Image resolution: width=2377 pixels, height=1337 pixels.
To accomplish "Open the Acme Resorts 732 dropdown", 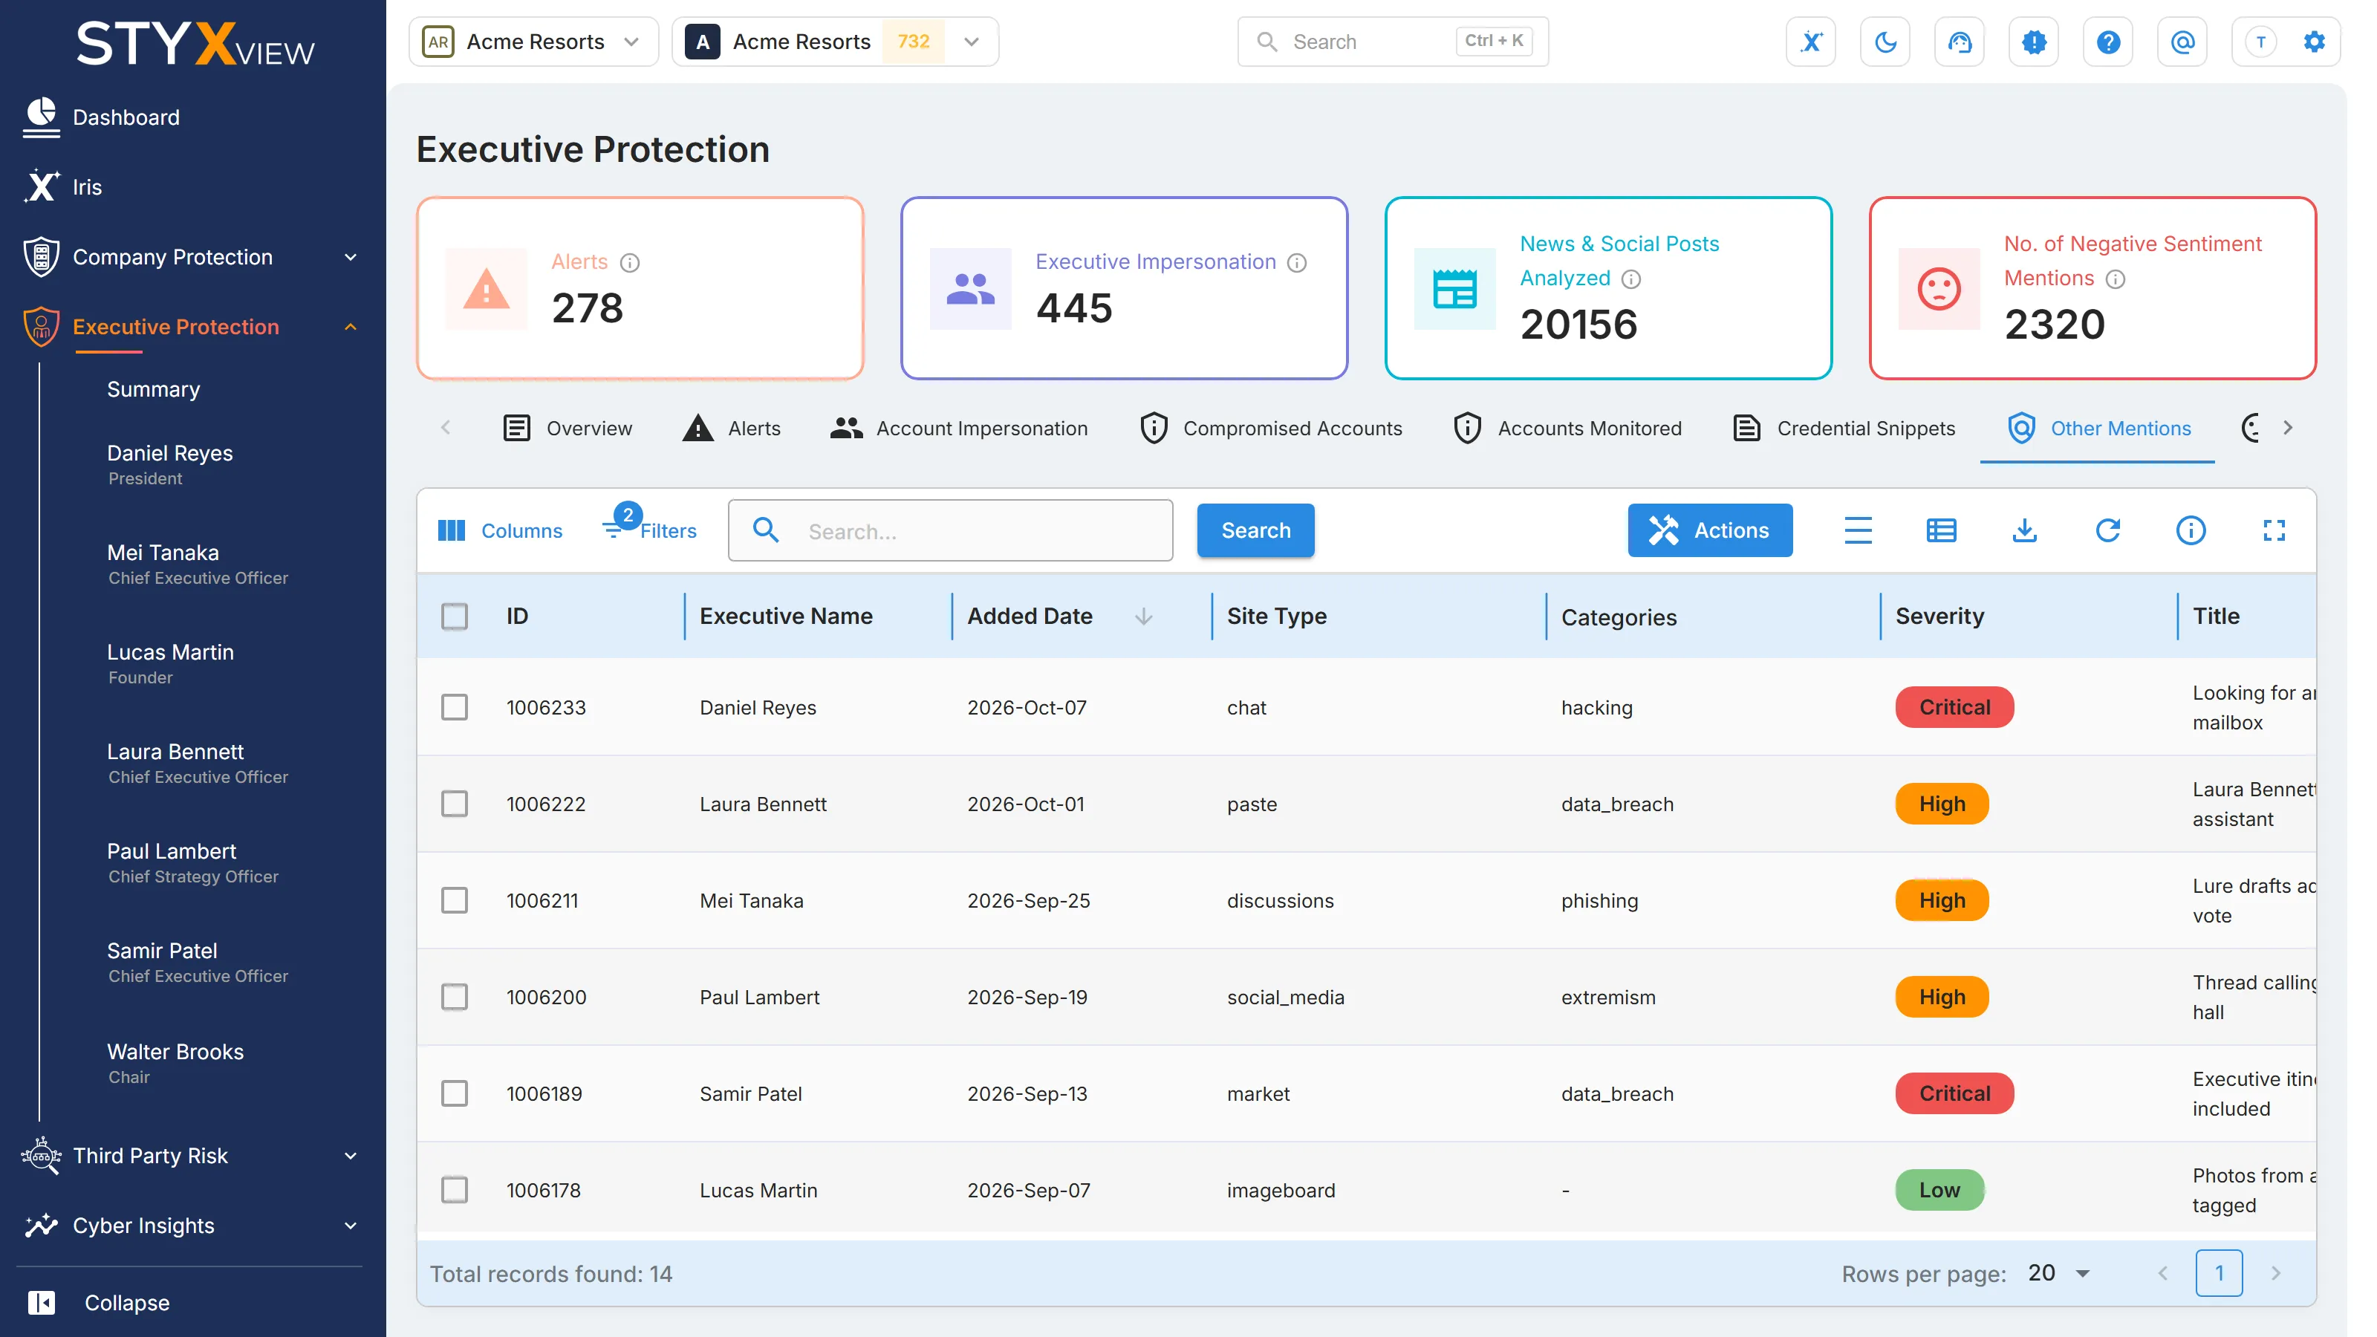I will [x=835, y=42].
